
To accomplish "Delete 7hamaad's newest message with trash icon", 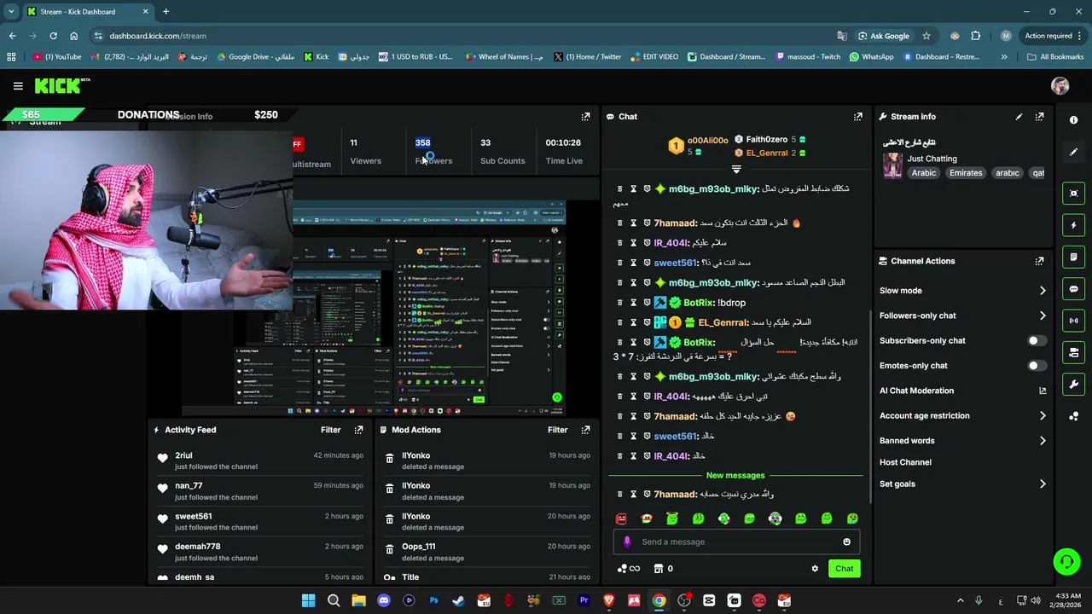I will click(x=619, y=495).
